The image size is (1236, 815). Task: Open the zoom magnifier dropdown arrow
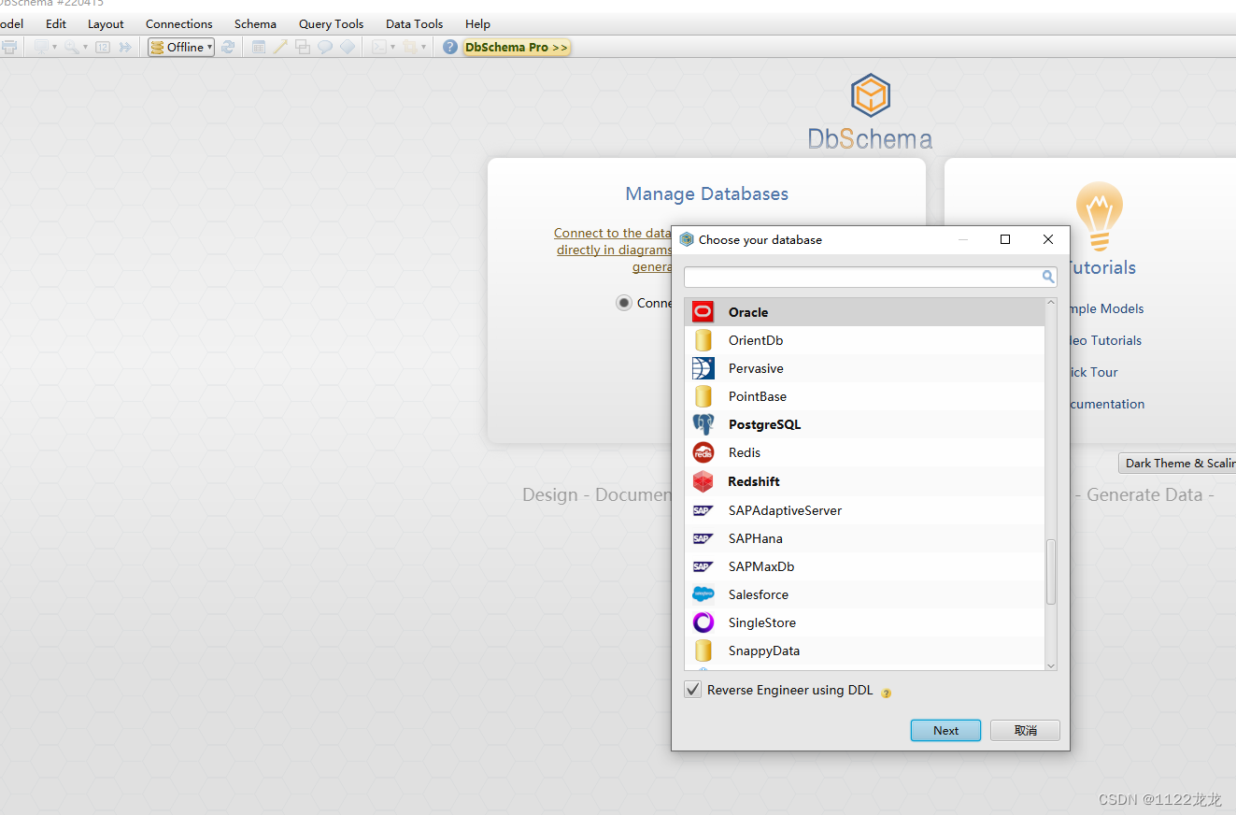click(85, 47)
